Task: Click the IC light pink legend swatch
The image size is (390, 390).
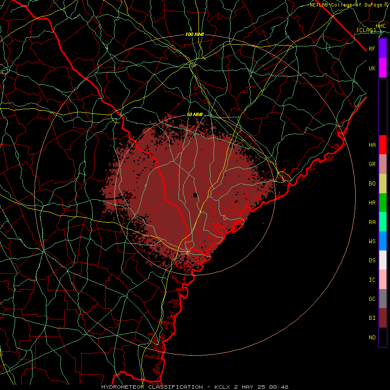Action: (383, 279)
